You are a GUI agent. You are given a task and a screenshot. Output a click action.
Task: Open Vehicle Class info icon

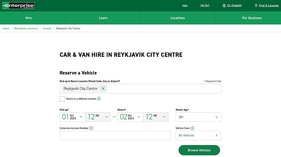pyautogui.click(x=192, y=128)
